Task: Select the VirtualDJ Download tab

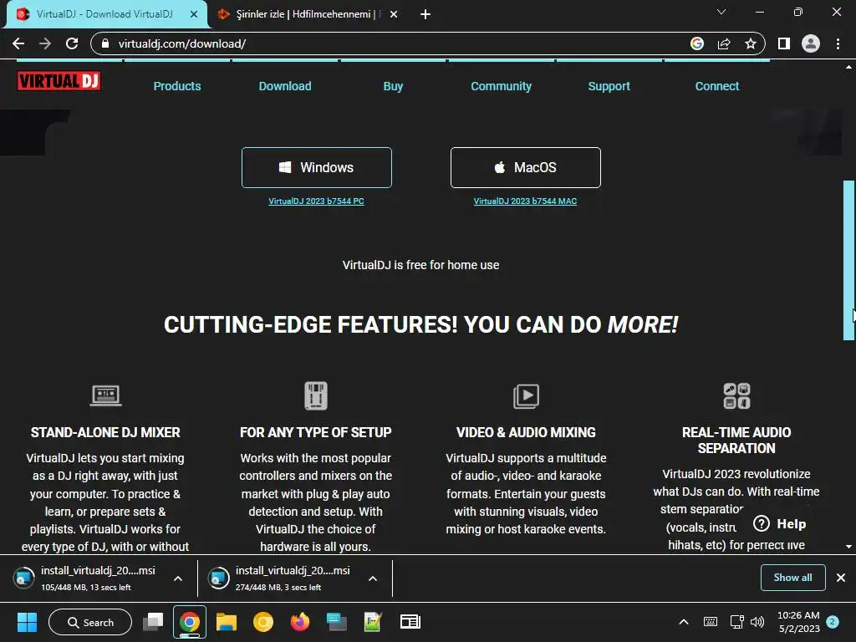Action: (x=104, y=14)
